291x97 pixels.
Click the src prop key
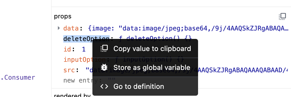[69, 70]
